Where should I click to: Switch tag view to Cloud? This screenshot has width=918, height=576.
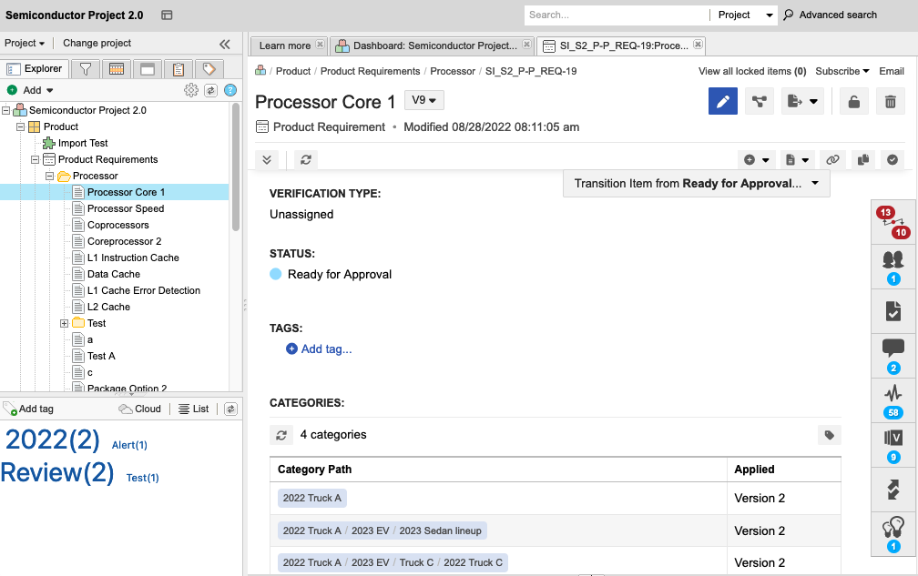(x=140, y=409)
